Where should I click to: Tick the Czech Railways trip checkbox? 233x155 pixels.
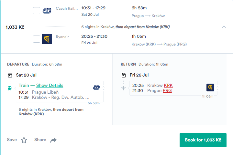(37, 11)
